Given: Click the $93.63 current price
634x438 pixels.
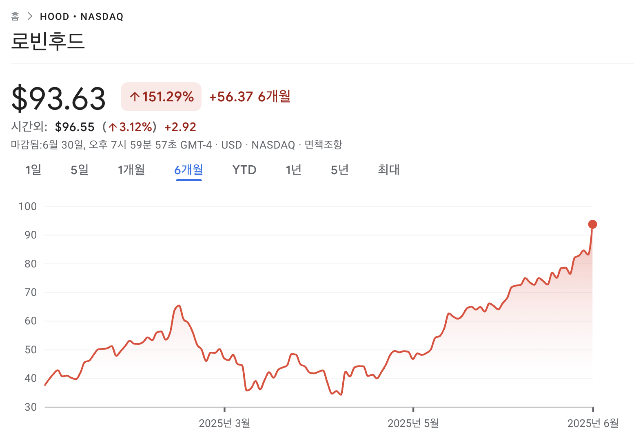Looking at the screenshot, I should coord(58,98).
